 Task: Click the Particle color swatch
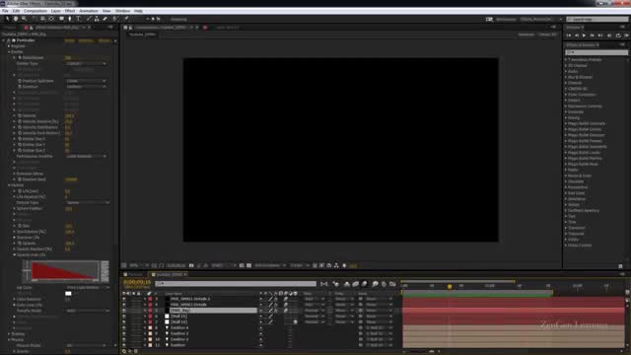(x=68, y=294)
